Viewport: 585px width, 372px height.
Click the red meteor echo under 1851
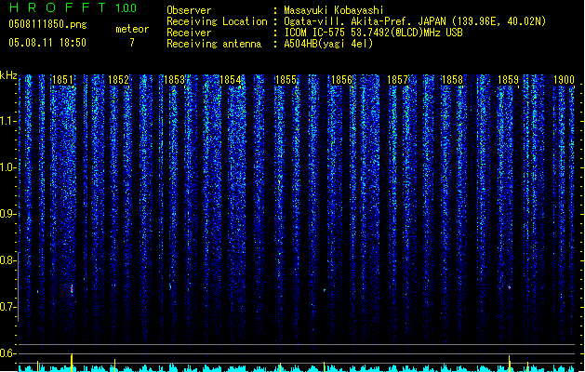(72, 289)
